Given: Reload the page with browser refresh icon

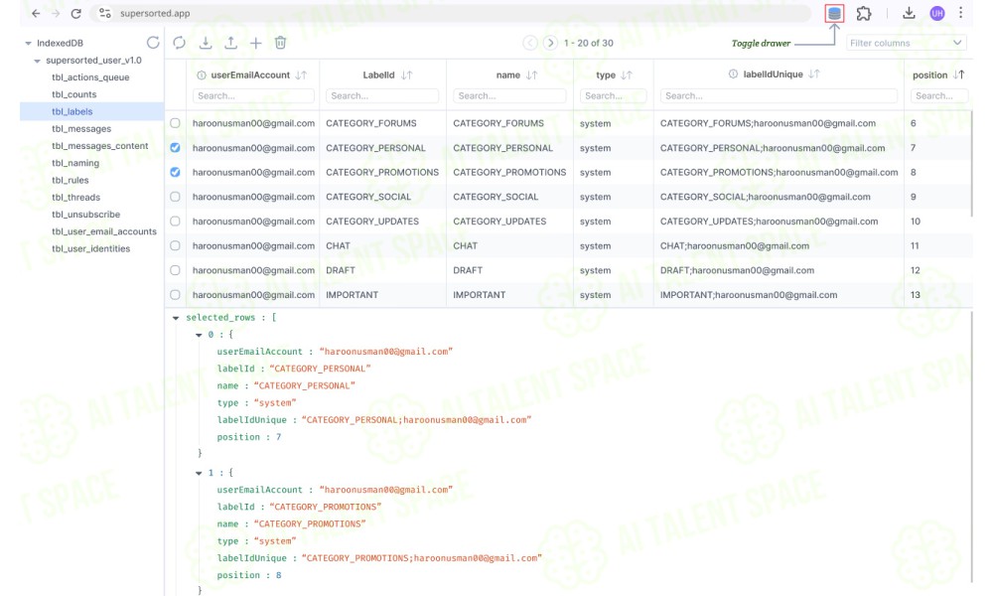Looking at the screenshot, I should pyautogui.click(x=76, y=13).
